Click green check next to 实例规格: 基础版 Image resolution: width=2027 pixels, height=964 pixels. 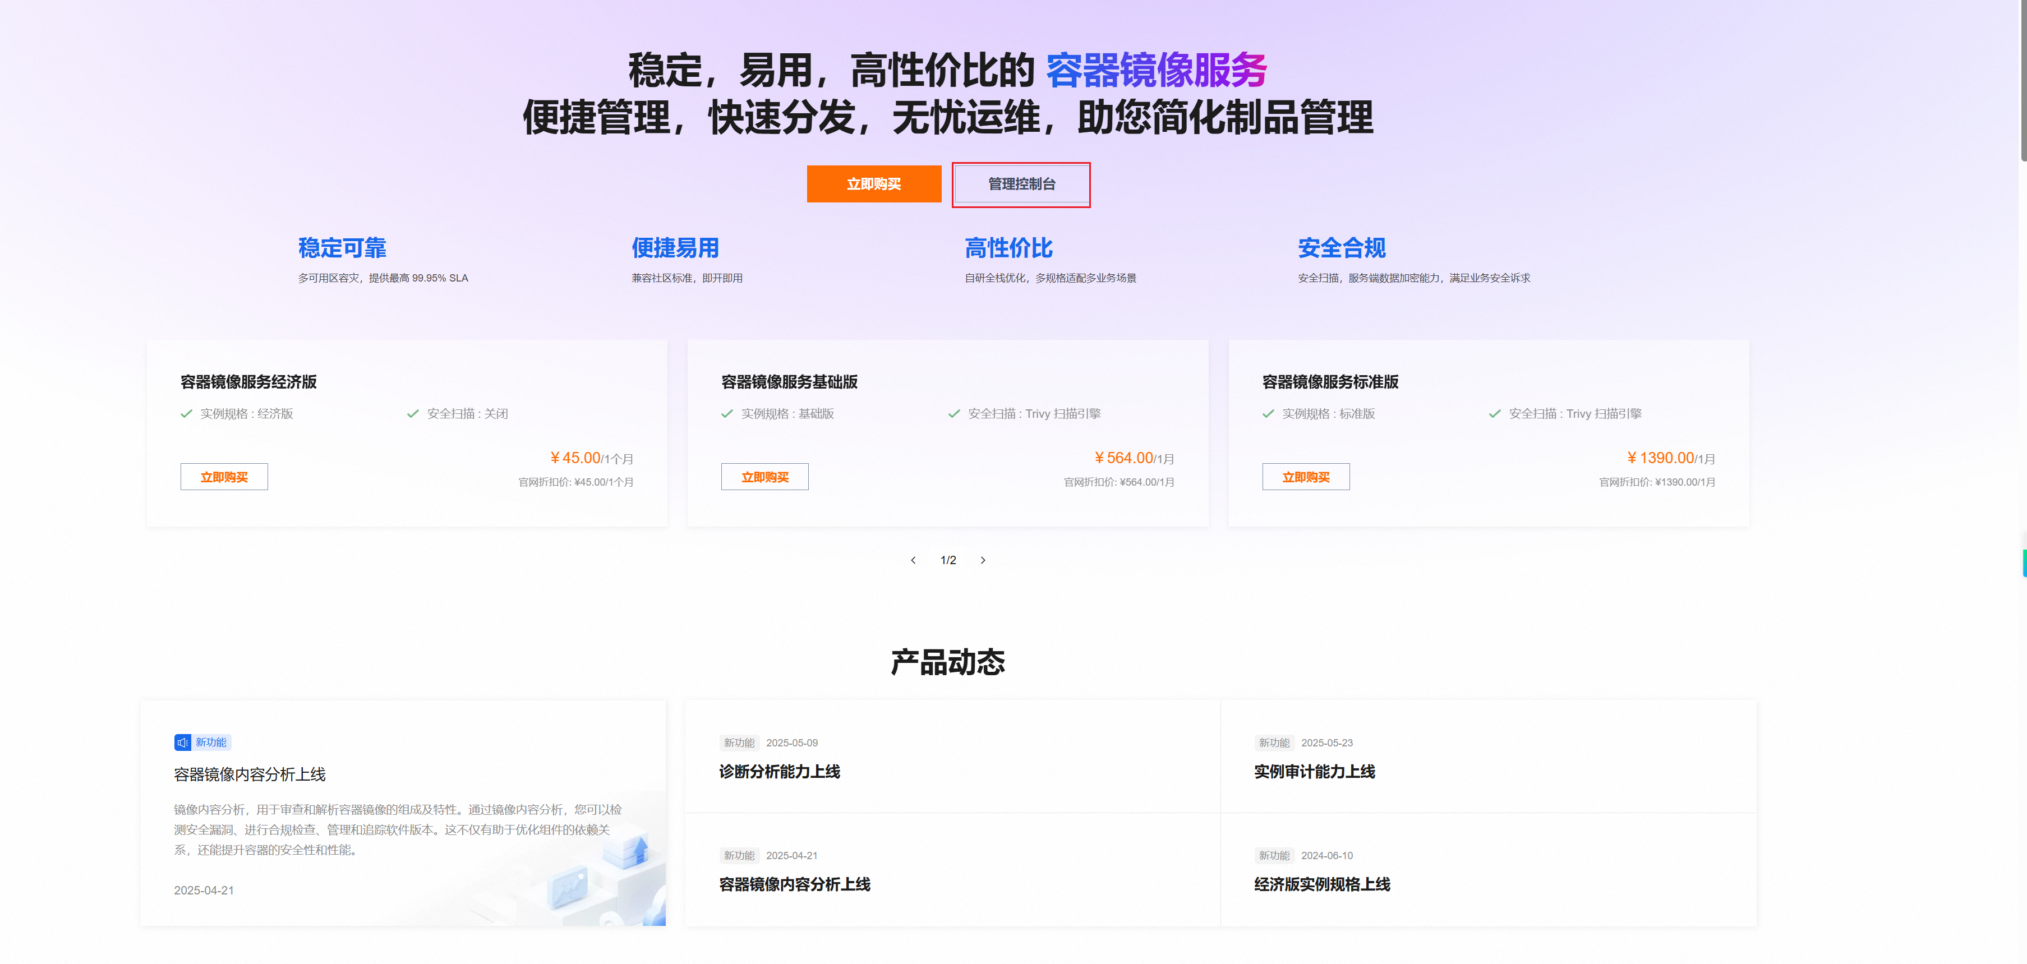[x=727, y=414]
